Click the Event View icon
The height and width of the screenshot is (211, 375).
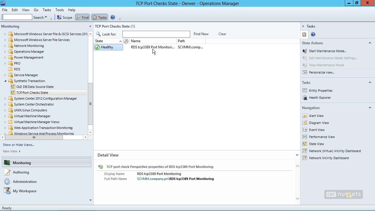305,130
